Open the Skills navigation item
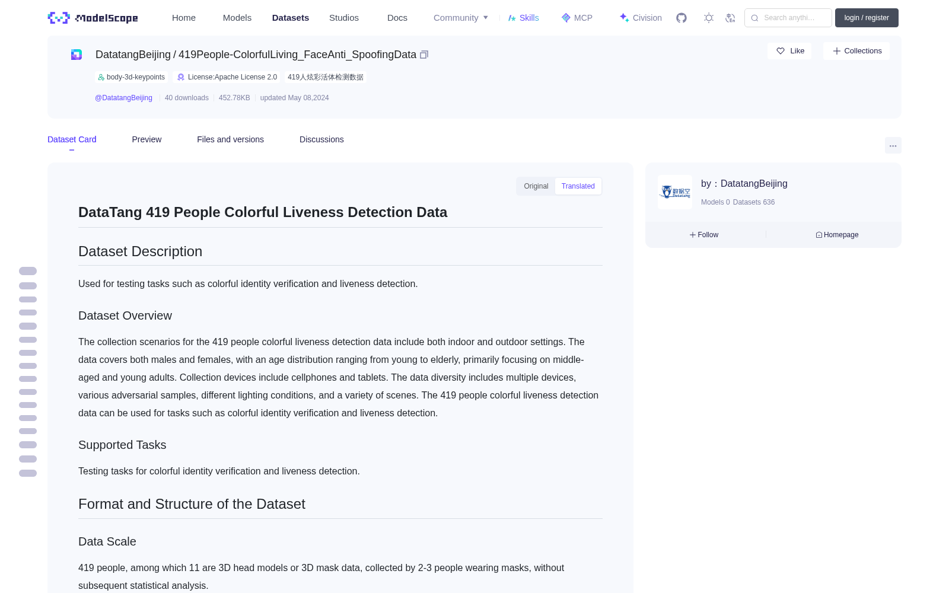The image size is (949, 593). pyautogui.click(x=524, y=18)
